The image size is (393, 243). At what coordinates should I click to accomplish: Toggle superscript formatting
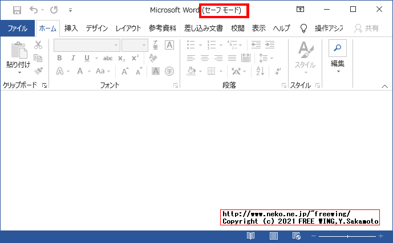[x=135, y=58]
